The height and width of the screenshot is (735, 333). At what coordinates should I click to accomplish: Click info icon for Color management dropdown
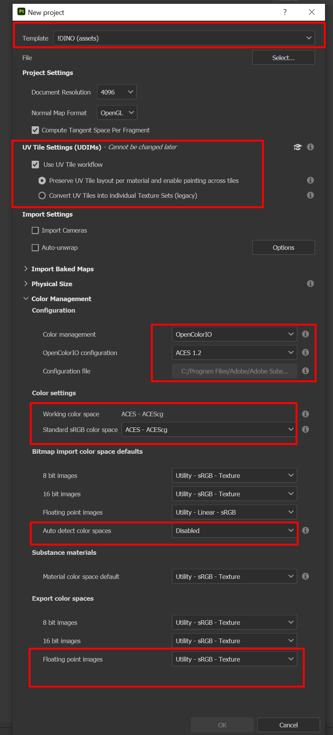[x=306, y=334]
